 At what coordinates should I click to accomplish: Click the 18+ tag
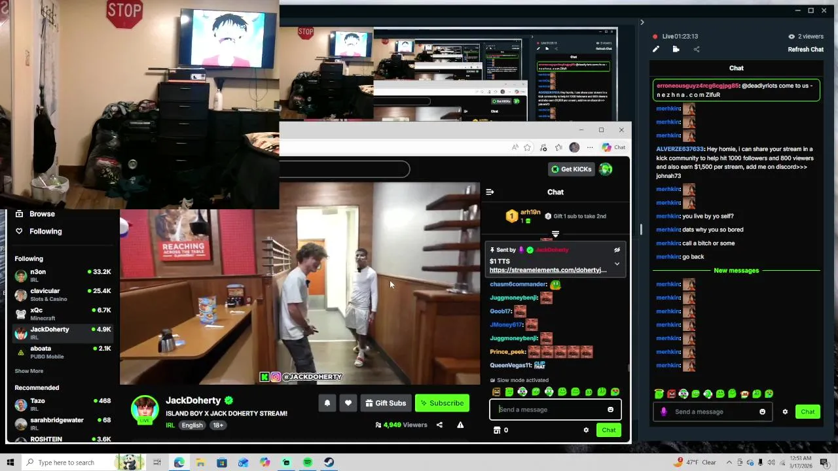click(x=218, y=425)
